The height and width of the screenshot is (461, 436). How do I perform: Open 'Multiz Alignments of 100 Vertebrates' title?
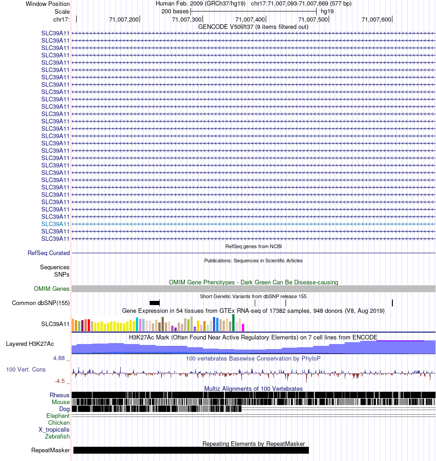(253, 389)
